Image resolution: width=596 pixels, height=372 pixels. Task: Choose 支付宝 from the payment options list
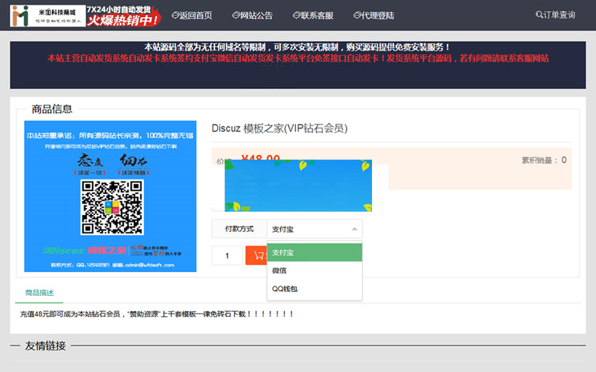pos(314,253)
